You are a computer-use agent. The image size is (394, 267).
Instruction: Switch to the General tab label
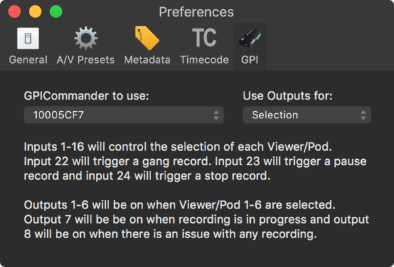[x=28, y=59]
